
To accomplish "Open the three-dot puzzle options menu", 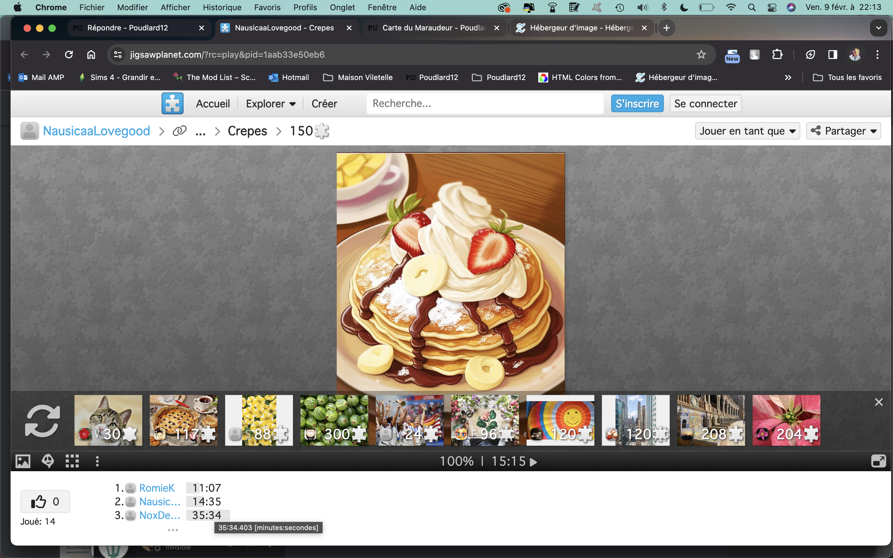I will pos(97,461).
